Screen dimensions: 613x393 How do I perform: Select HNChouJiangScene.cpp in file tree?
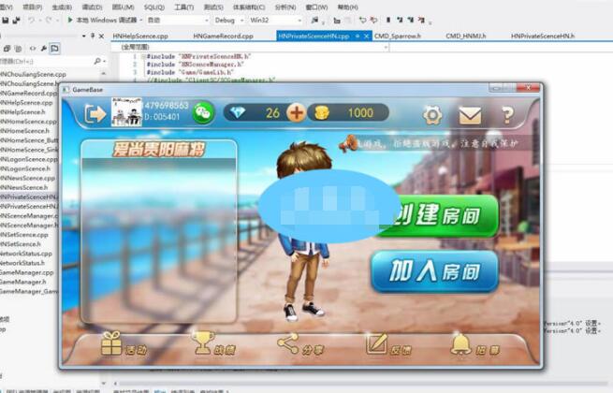pos(33,74)
